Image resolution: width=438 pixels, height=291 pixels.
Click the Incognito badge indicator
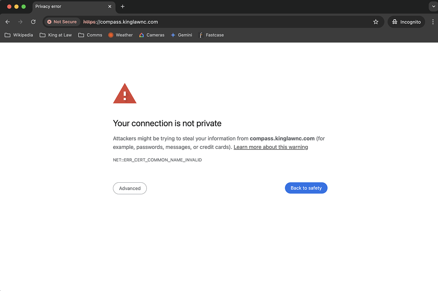(x=406, y=21)
